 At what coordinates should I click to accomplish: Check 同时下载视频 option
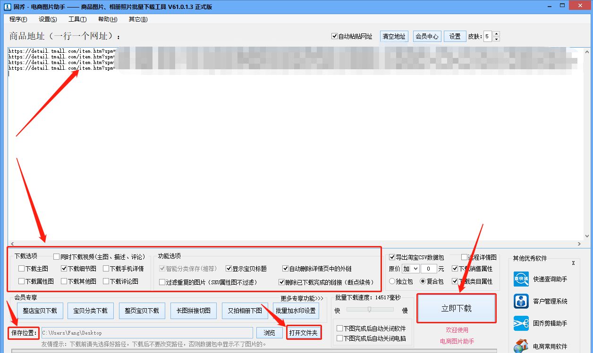pos(55,256)
